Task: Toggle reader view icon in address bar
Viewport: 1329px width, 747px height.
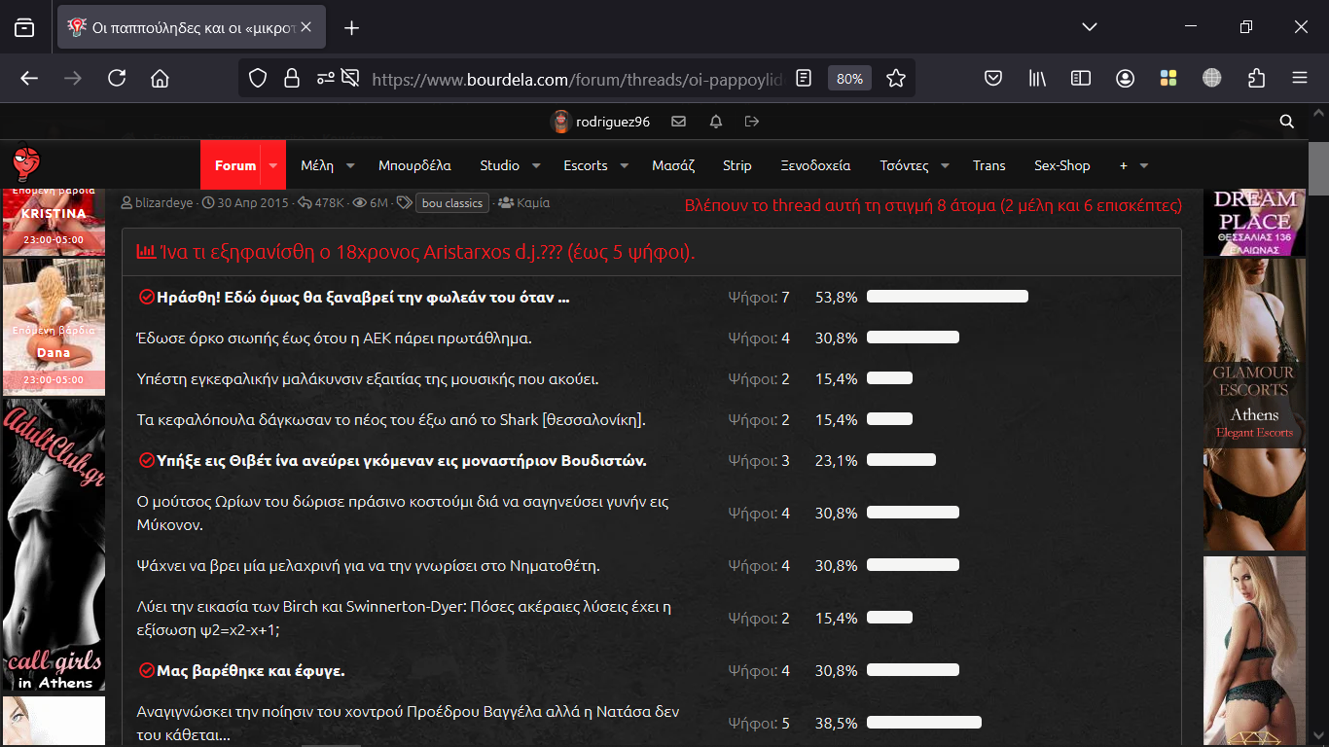Action: [x=803, y=78]
